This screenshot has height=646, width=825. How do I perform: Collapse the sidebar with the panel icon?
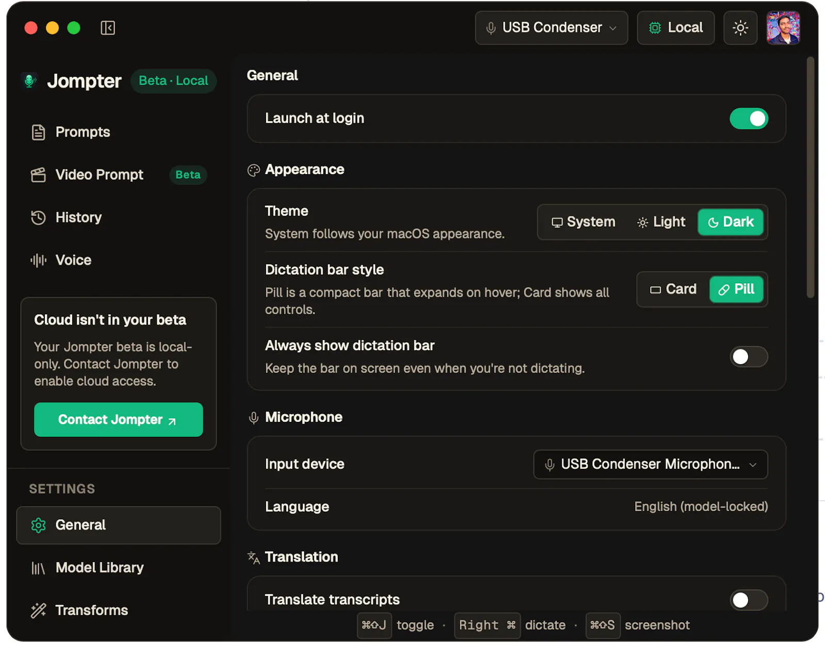[x=108, y=28]
